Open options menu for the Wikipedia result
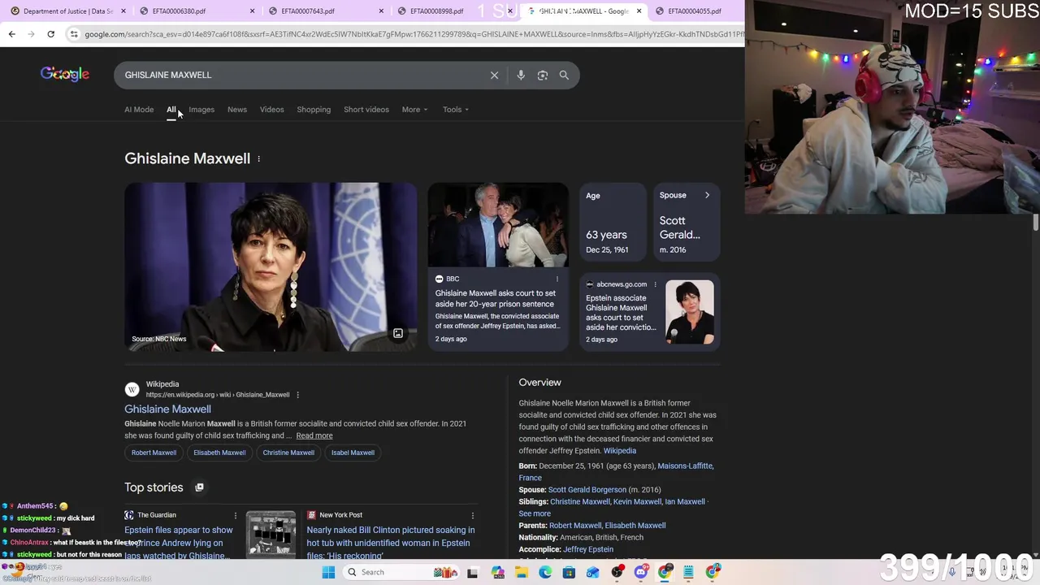1040x585 pixels. pos(297,395)
